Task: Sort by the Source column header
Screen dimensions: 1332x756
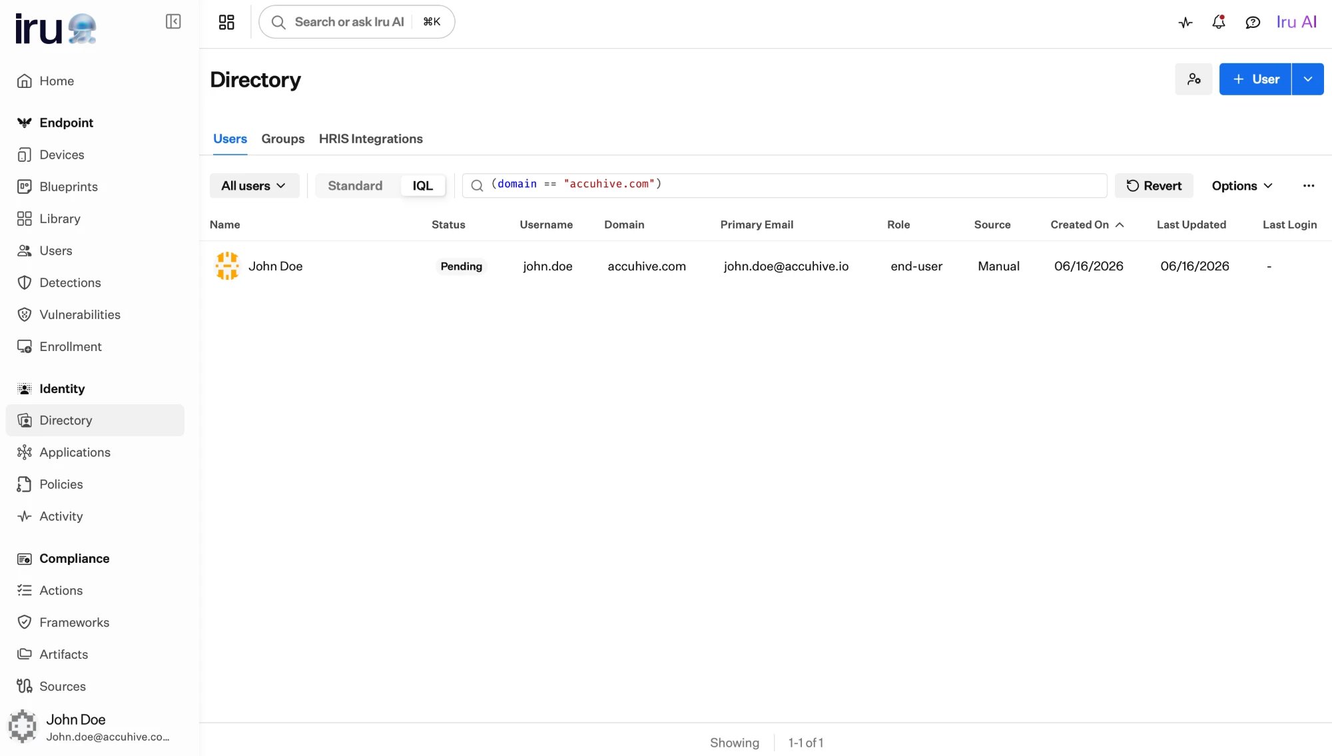Action: click(x=992, y=224)
